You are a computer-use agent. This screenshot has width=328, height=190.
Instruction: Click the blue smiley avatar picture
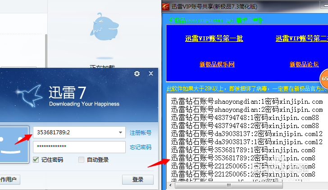[14, 145]
